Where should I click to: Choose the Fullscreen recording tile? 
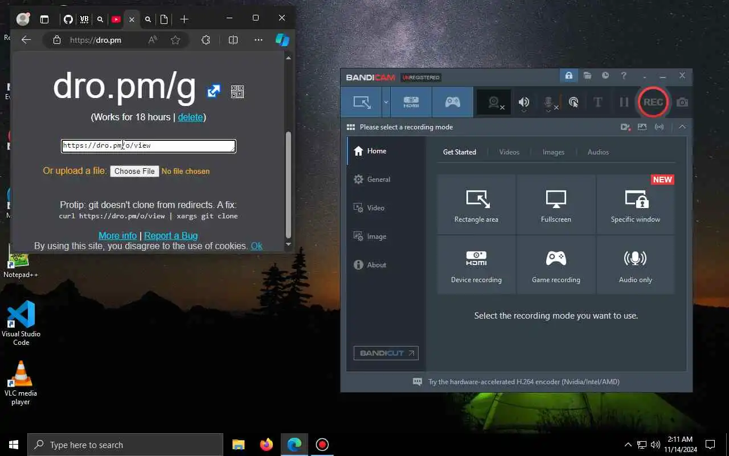(556, 204)
